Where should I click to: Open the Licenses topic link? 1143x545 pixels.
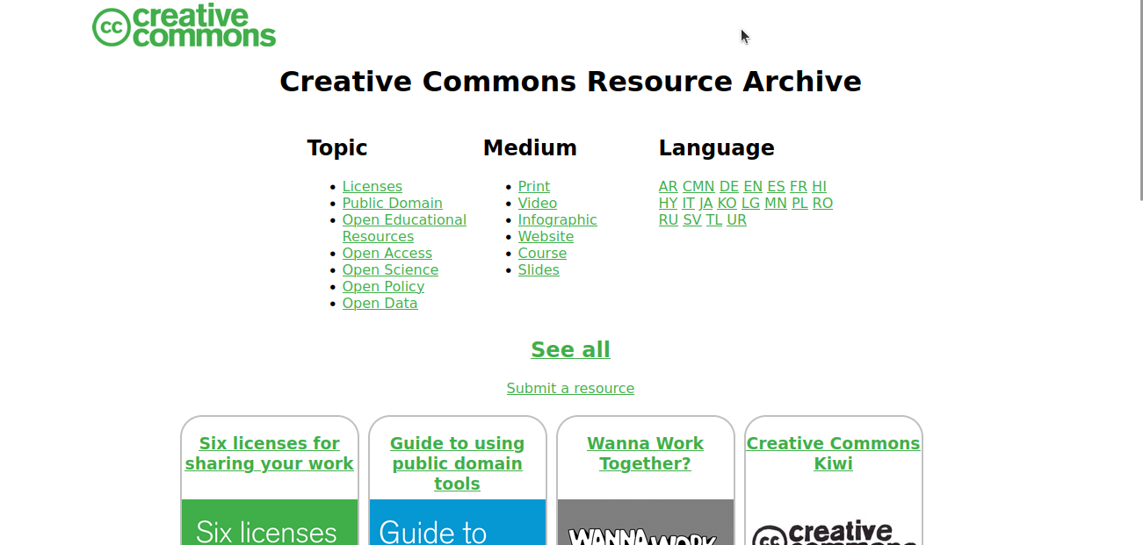tap(373, 186)
